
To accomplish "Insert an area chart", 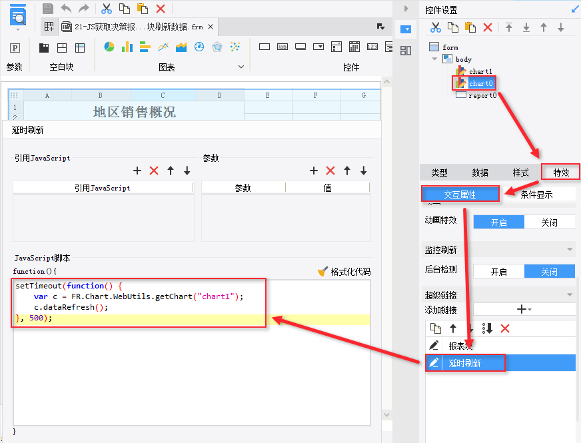I will tap(181, 47).
